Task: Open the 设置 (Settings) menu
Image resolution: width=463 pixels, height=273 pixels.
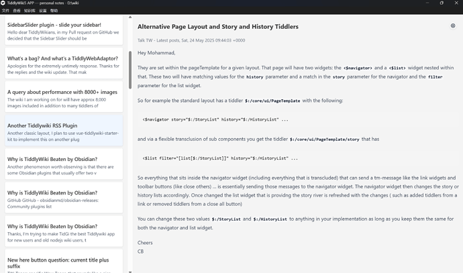Action: 43,11
